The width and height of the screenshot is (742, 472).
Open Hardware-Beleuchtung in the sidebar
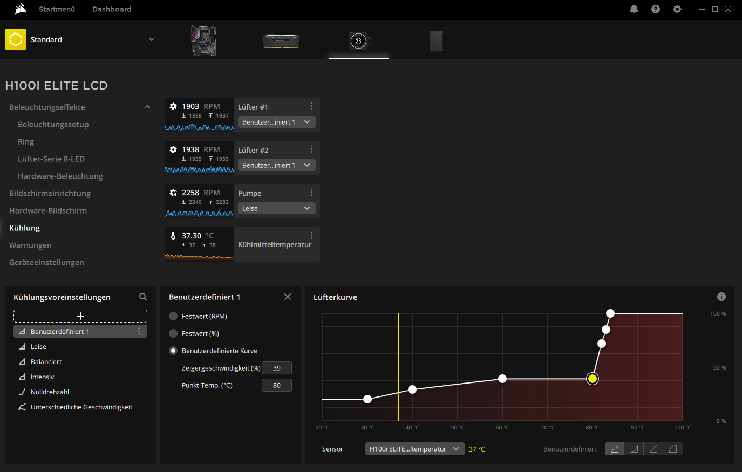click(60, 176)
